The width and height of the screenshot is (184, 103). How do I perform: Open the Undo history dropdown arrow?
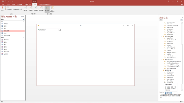pyautogui.click(x=7, y=1)
